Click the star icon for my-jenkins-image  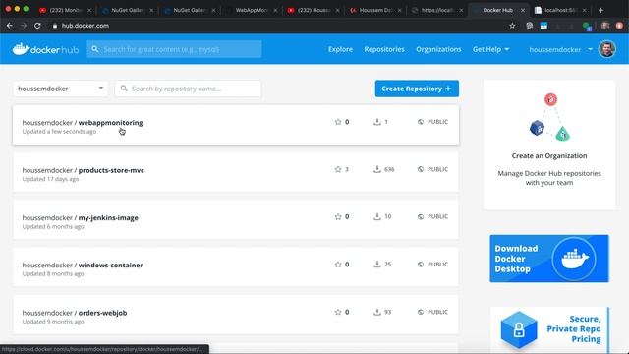[x=338, y=216]
